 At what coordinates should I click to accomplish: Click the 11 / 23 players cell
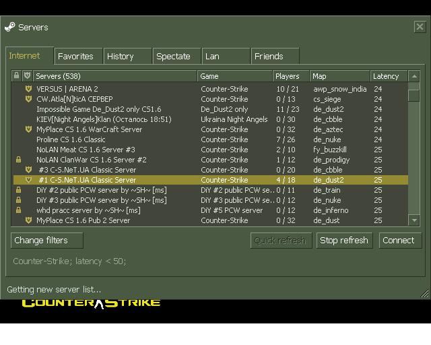(288, 109)
